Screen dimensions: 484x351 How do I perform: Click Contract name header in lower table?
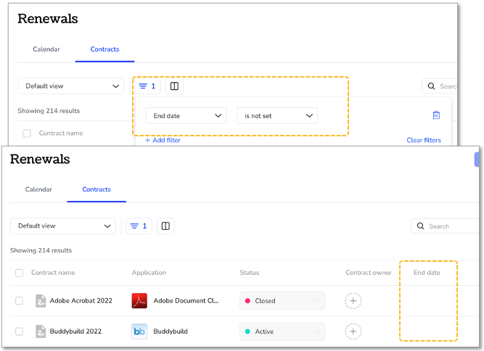pos(53,273)
